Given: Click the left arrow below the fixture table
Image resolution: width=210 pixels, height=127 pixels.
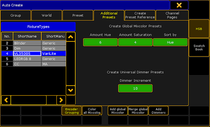Looking at the screenshot, I should 6,100.
